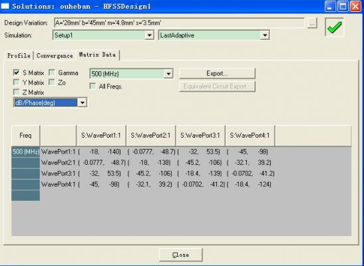Switch to the Profile tab

click(x=19, y=56)
